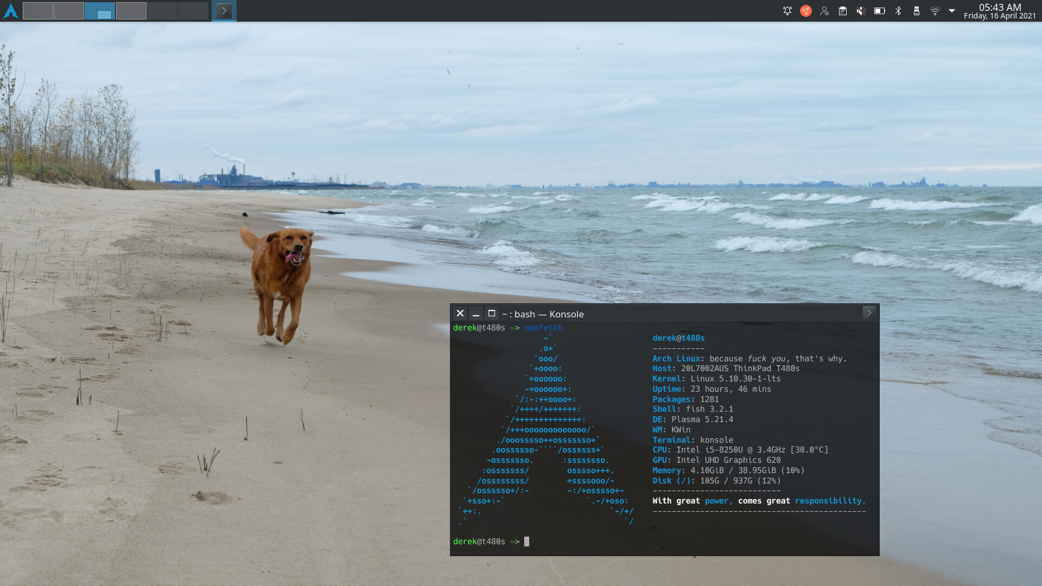Open the battery status icon
Image resolution: width=1042 pixels, height=586 pixels.
pos(880,11)
